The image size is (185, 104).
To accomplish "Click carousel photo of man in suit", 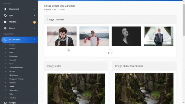I will click(x=159, y=36).
